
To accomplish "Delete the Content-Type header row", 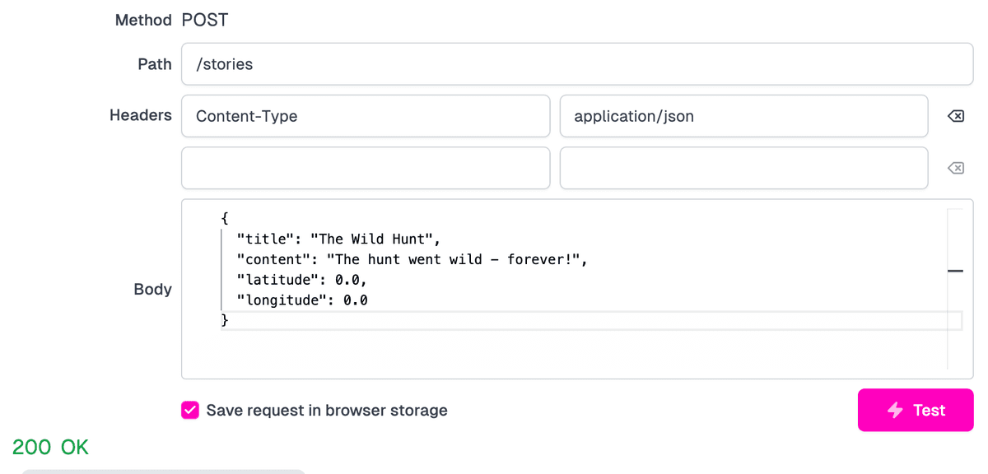I will [955, 117].
